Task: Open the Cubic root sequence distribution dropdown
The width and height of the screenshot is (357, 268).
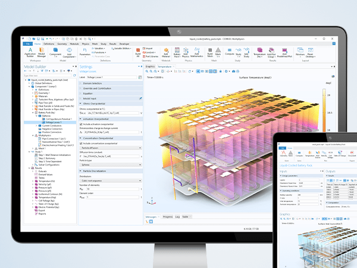Action: click(111, 180)
